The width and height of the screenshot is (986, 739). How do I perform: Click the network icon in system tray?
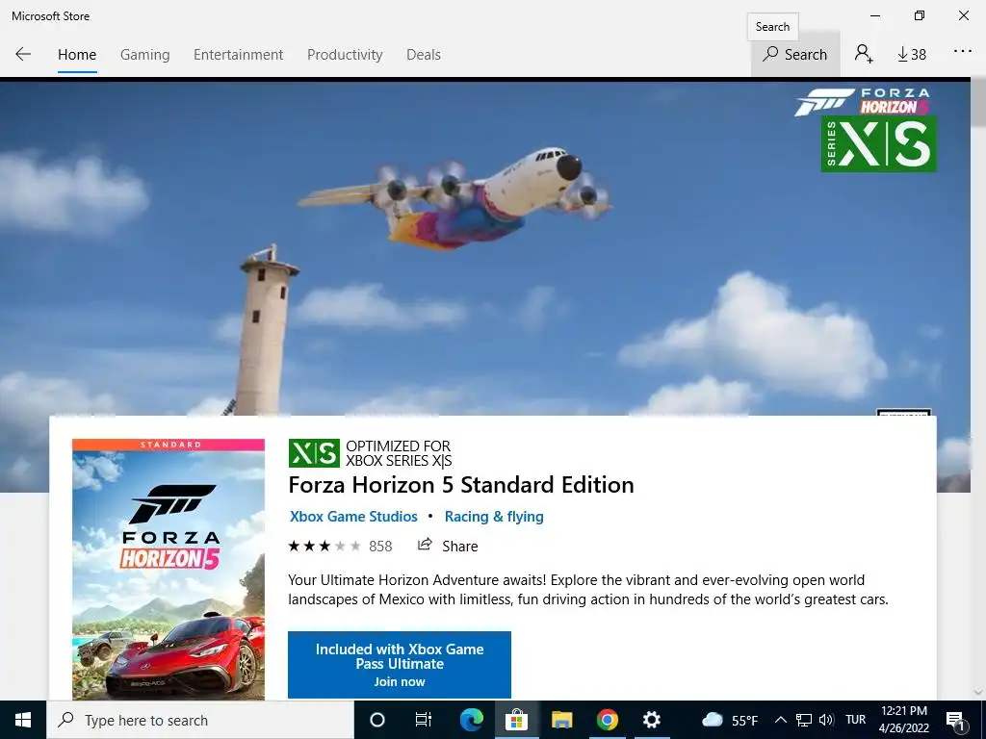point(804,720)
